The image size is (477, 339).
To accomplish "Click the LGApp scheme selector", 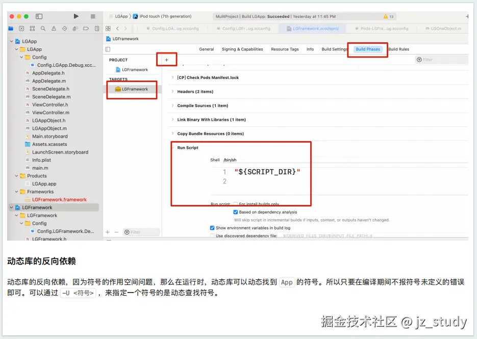I will [x=118, y=16].
